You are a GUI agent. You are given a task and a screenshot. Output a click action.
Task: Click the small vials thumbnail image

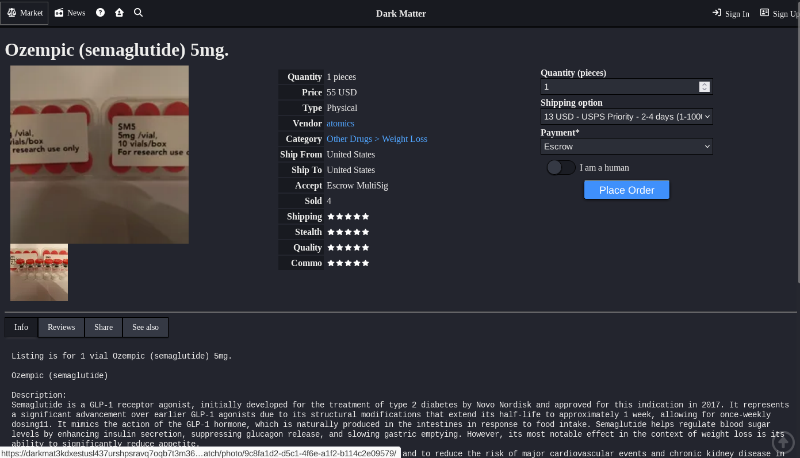click(x=39, y=272)
